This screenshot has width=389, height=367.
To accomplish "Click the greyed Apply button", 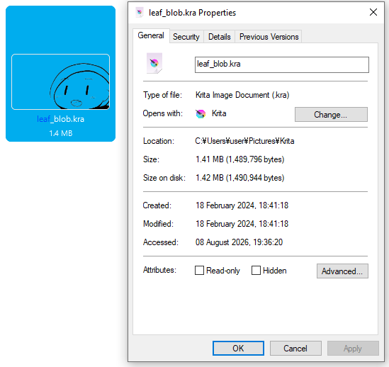I will (353, 349).
